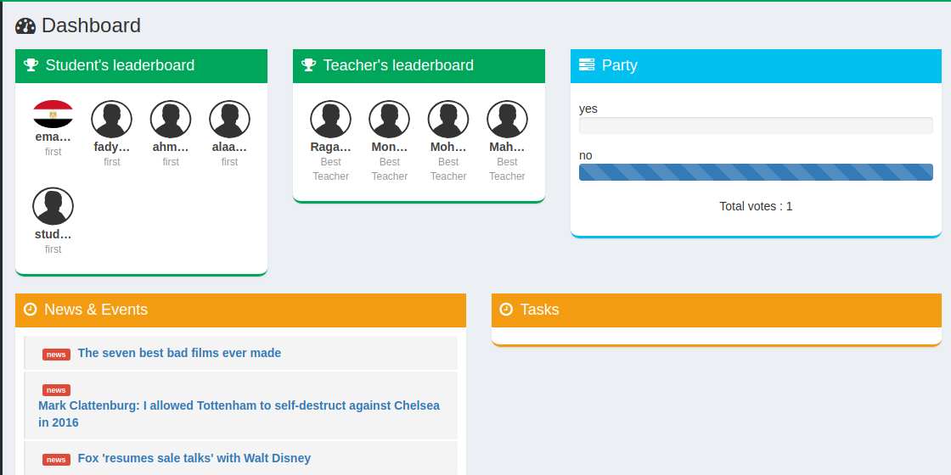Click the Student's leaderboard header title
This screenshot has height=475, width=951.
coord(120,64)
